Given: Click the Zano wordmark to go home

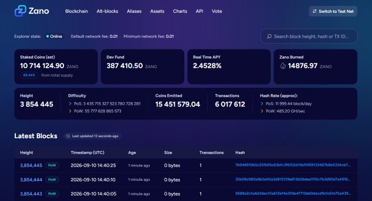Looking at the screenshot, I should click(39, 11).
